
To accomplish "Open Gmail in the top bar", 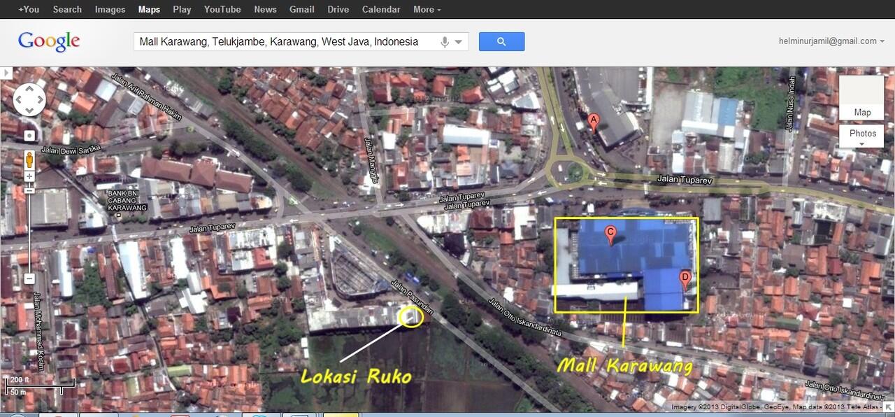I will (x=301, y=9).
